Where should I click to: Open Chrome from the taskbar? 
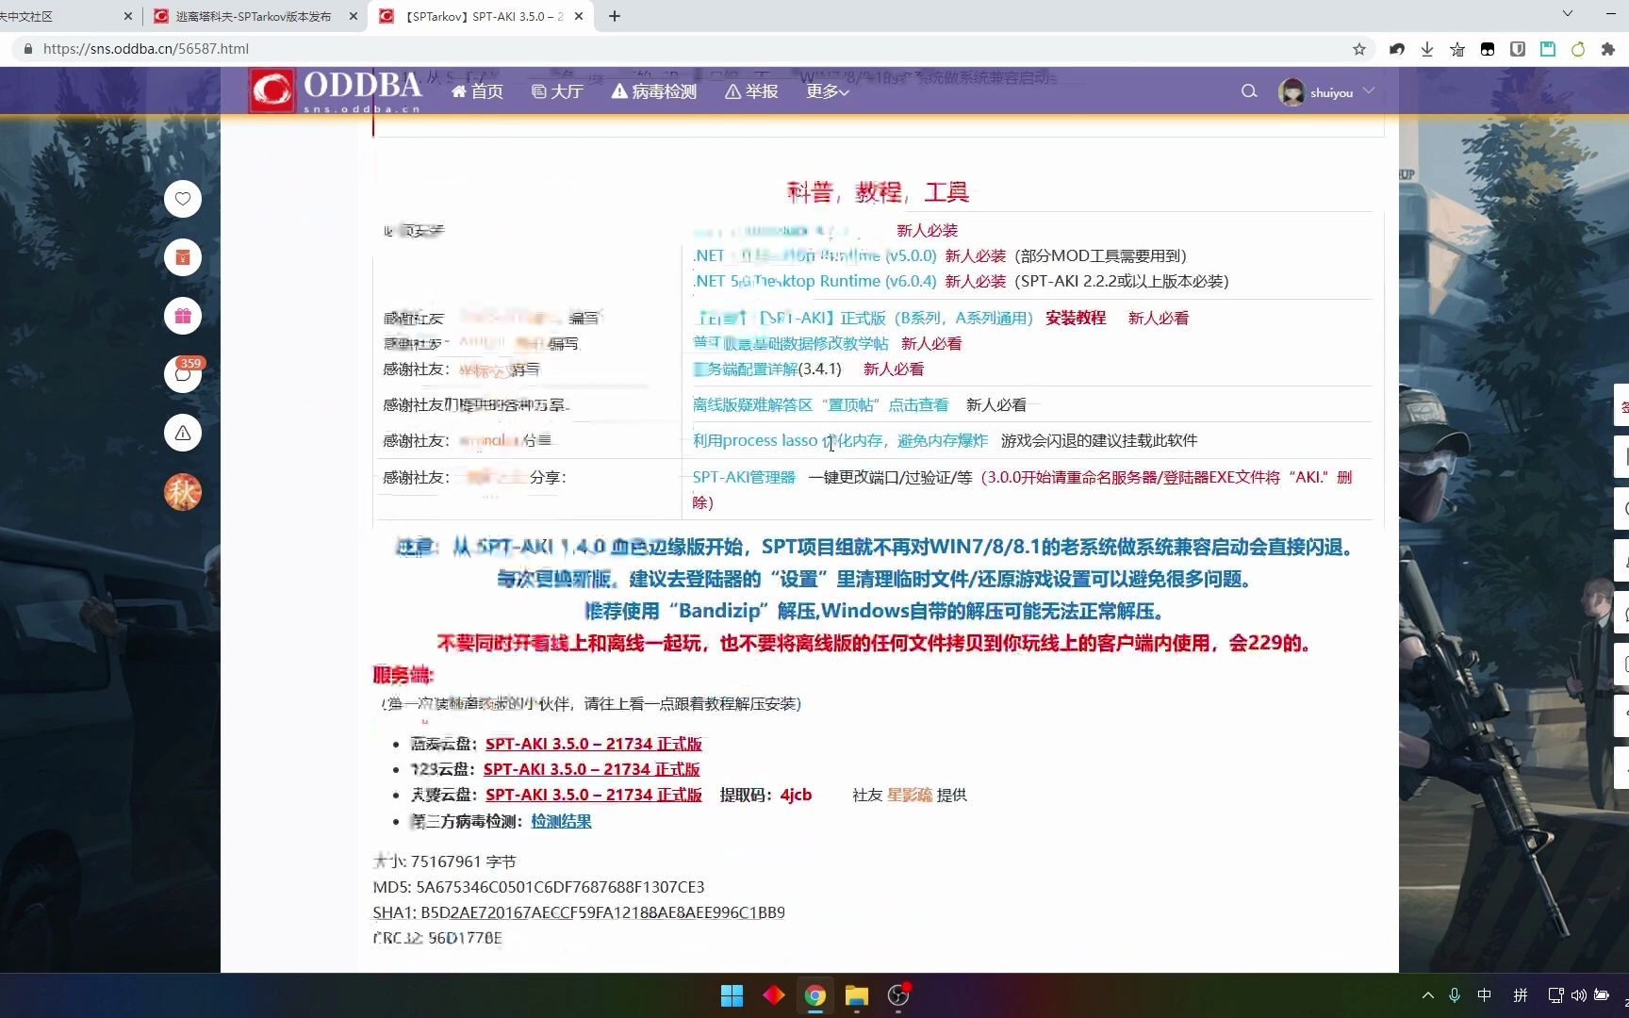(814, 995)
